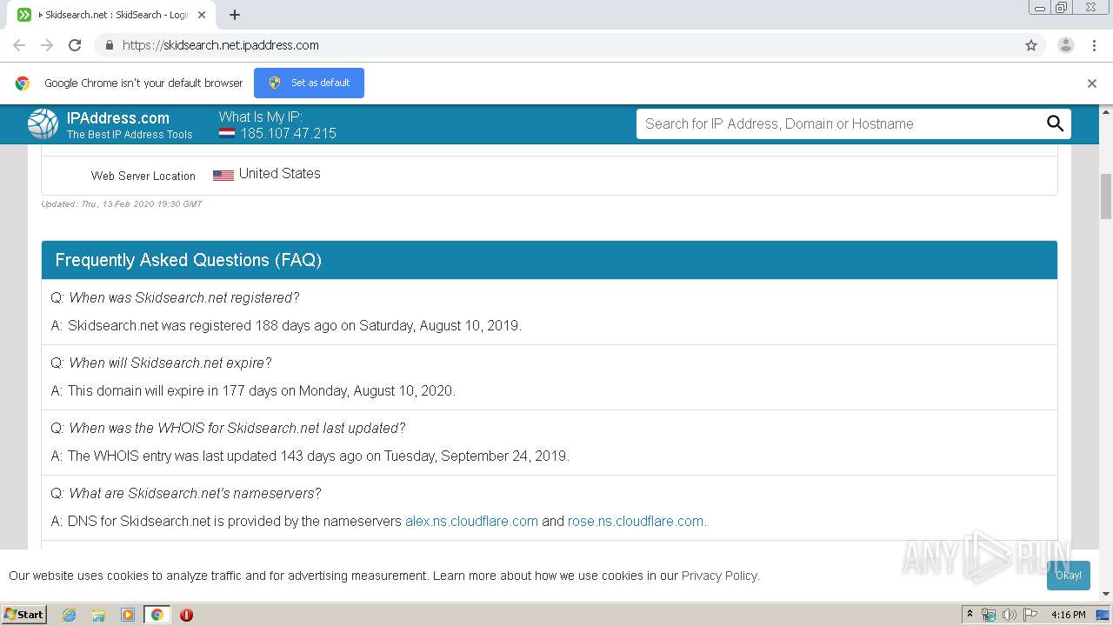Accept cookies with the Okay button
This screenshot has width=1113, height=626.
[1069, 576]
